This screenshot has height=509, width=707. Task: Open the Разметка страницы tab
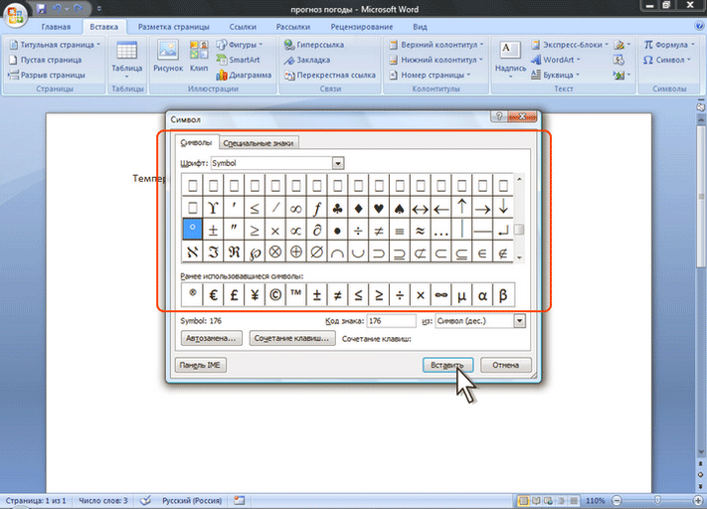point(174,27)
